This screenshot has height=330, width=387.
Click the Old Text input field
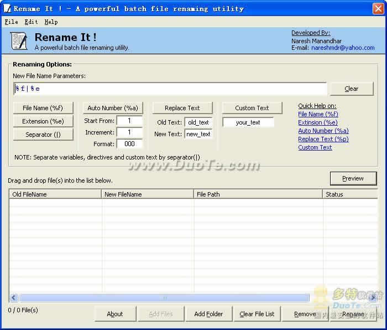tap(198, 122)
